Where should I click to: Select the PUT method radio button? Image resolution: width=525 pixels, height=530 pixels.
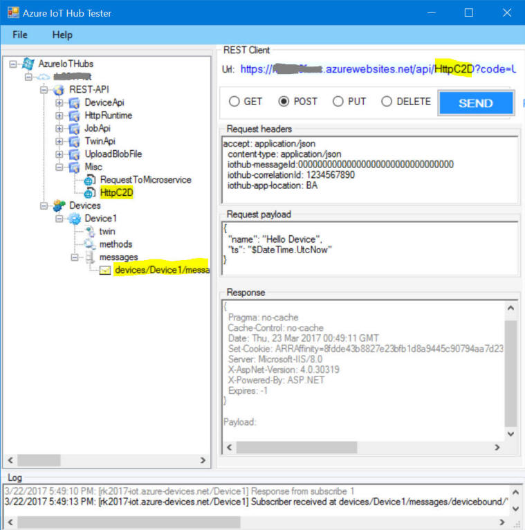(x=338, y=102)
